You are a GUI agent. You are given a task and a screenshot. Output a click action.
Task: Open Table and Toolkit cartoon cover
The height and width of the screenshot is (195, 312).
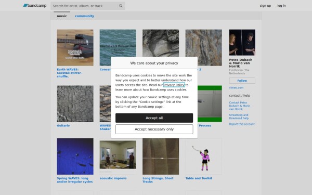coord(203,157)
